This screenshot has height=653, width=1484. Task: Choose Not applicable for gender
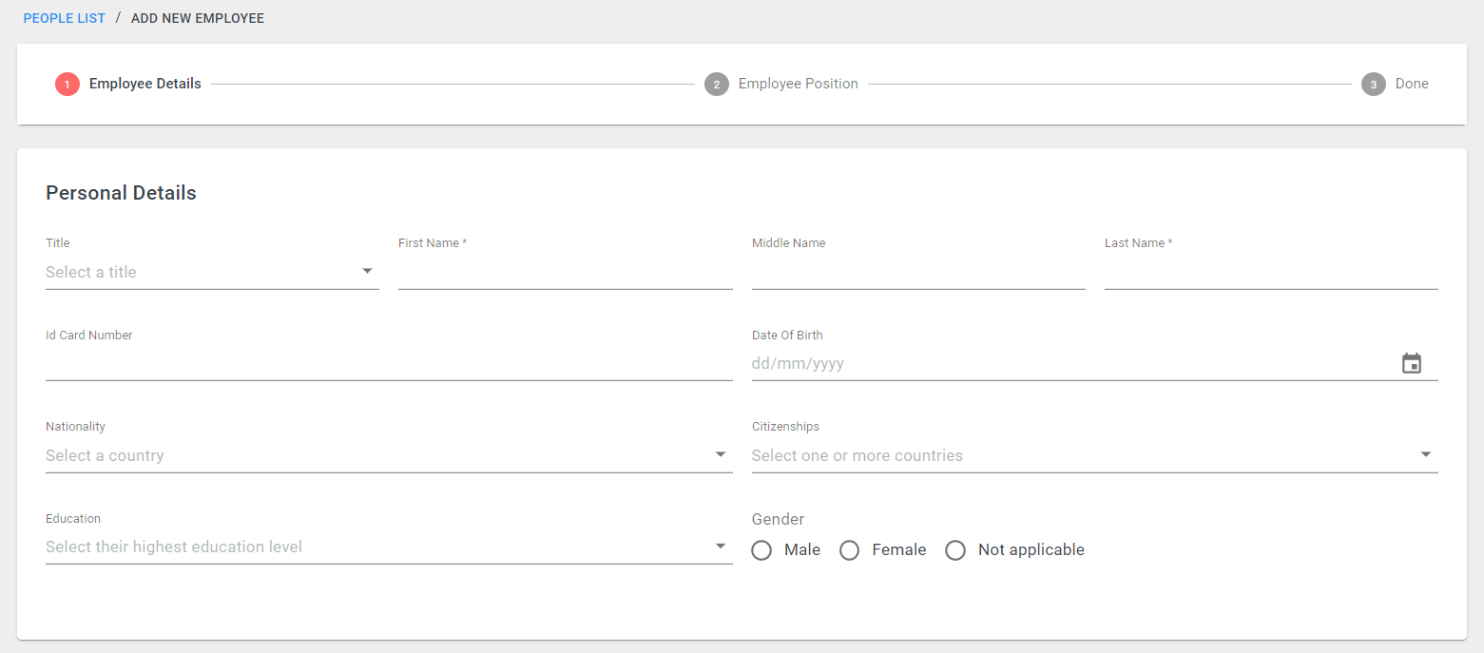click(955, 550)
